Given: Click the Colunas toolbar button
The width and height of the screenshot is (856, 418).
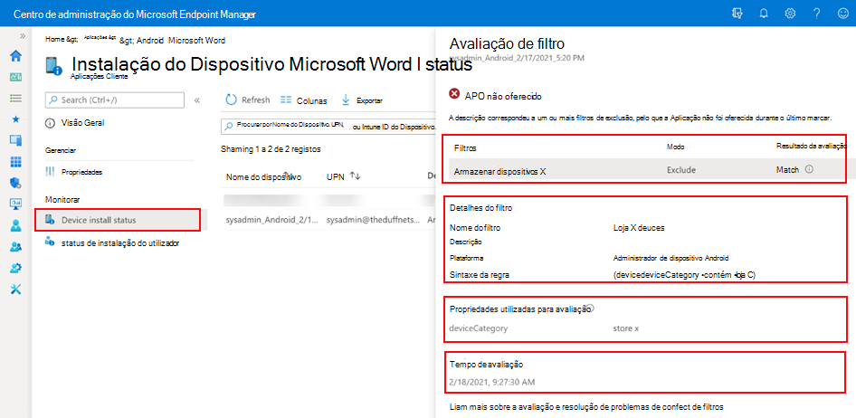Looking at the screenshot, I should tap(303, 100).
